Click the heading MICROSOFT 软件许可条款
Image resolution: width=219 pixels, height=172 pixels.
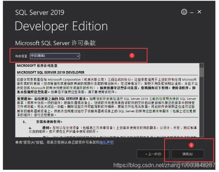click(x=37, y=66)
